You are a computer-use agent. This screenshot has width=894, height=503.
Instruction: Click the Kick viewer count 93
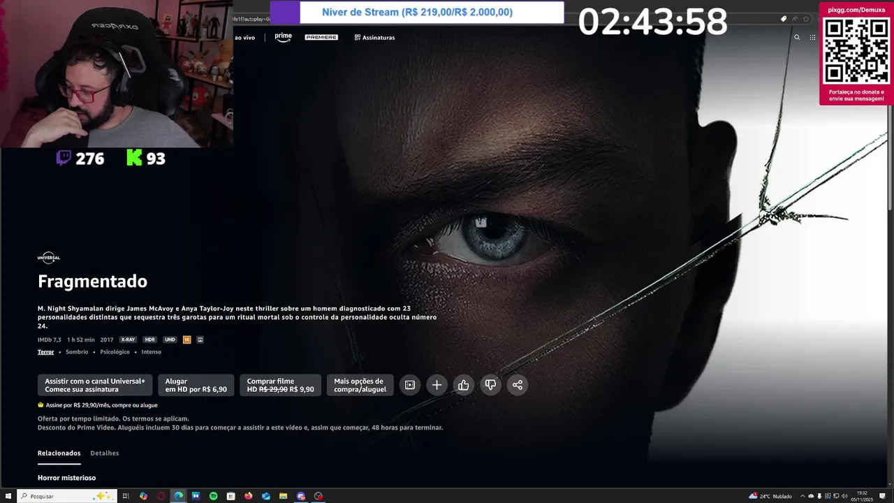[146, 159]
